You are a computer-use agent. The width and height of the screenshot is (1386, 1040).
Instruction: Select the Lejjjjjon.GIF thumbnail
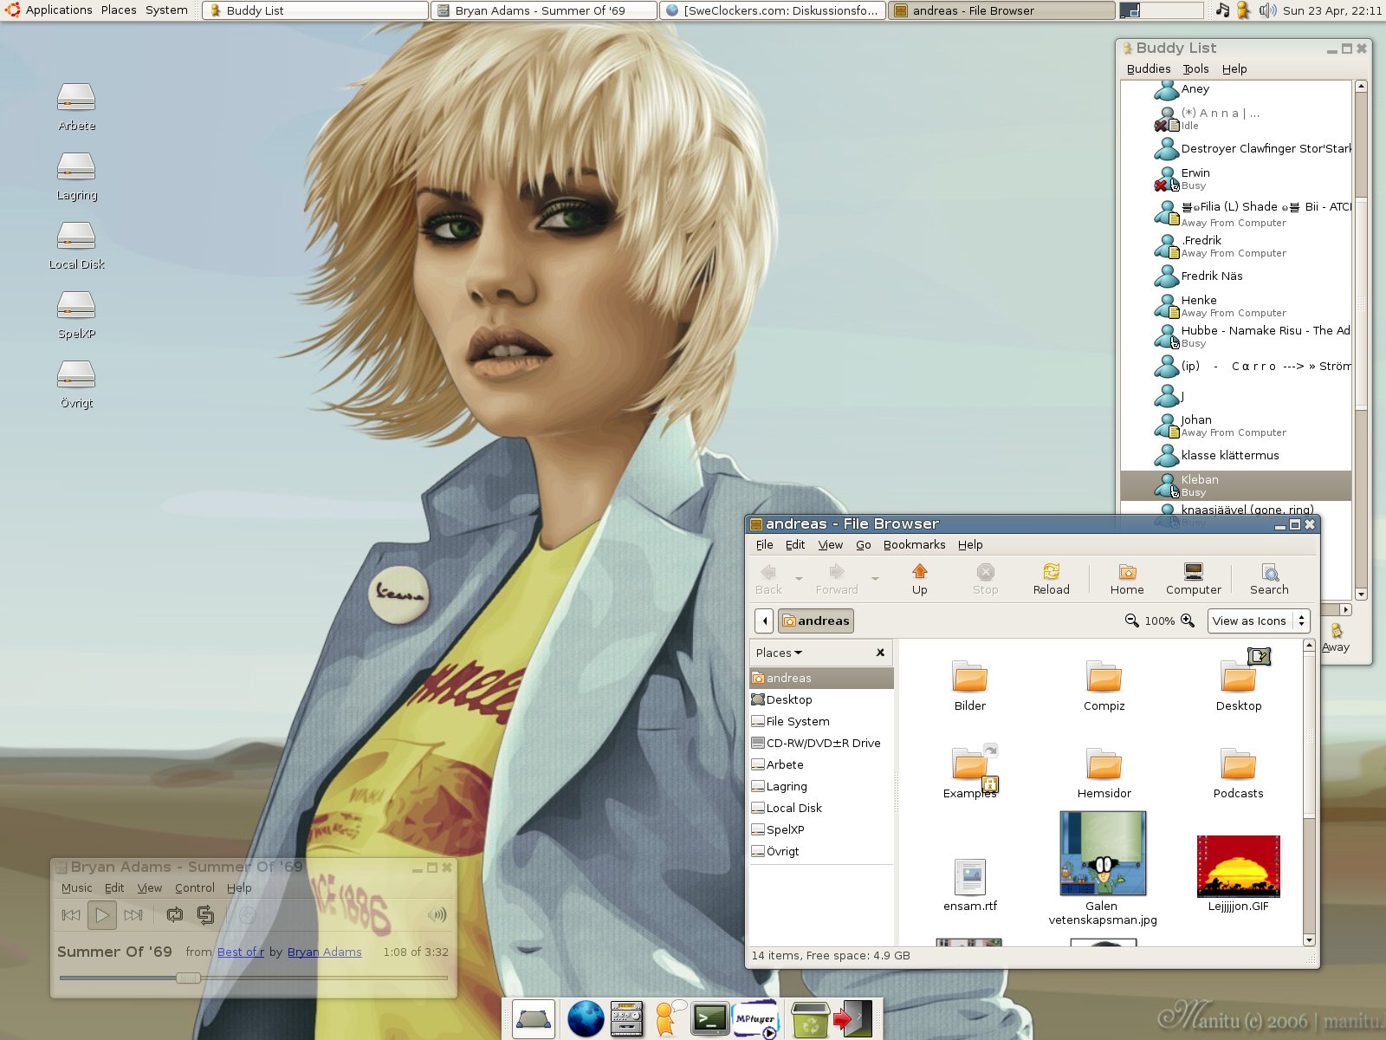click(1238, 867)
